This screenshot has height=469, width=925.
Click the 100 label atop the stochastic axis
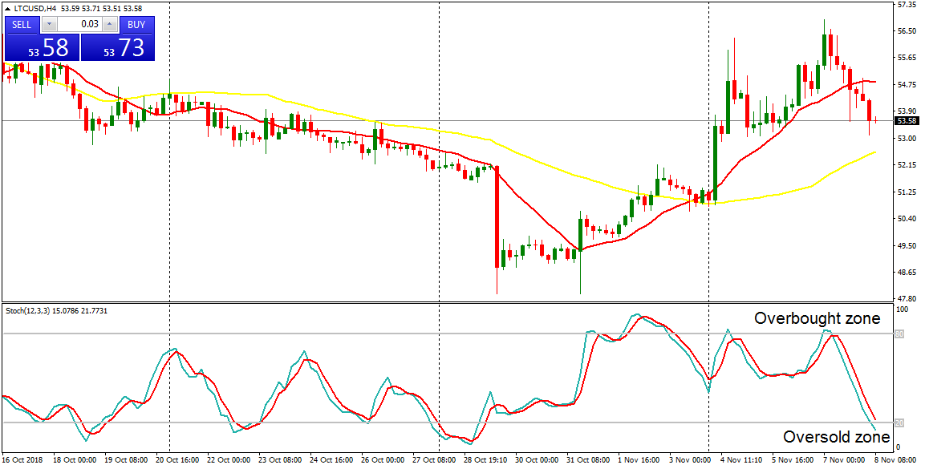pos(902,309)
